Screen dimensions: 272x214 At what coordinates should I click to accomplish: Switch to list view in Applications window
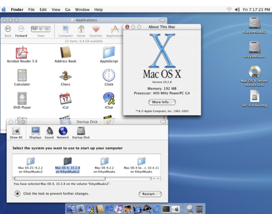tap(41, 29)
